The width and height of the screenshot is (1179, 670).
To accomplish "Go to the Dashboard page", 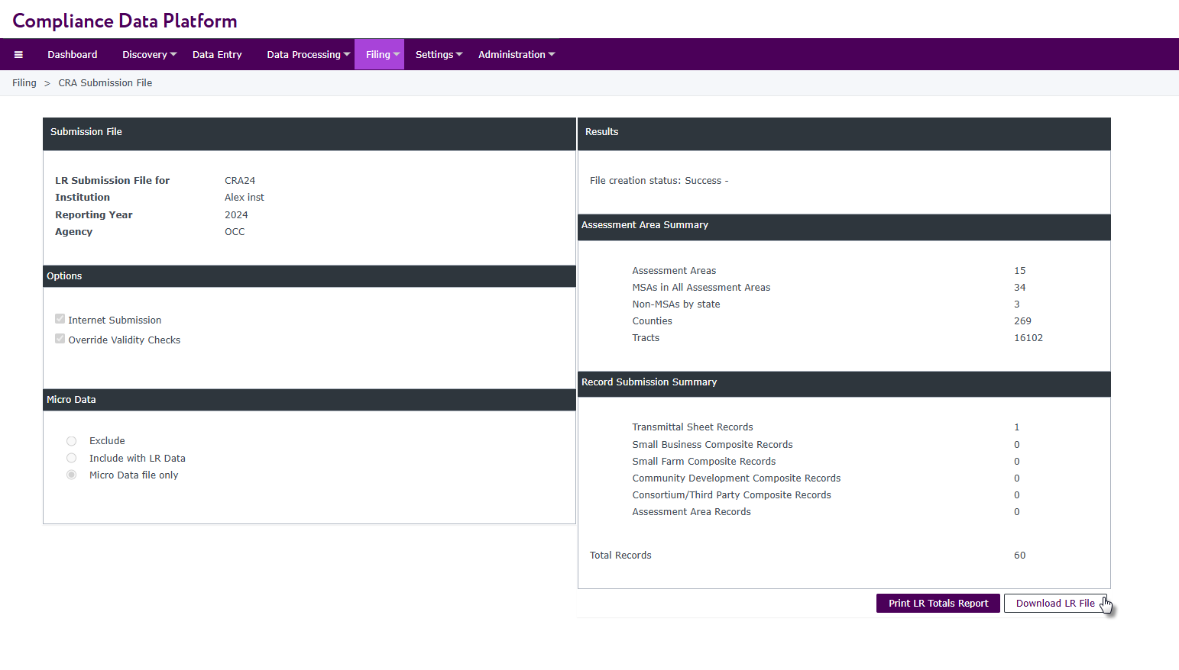I will pyautogui.click(x=73, y=55).
